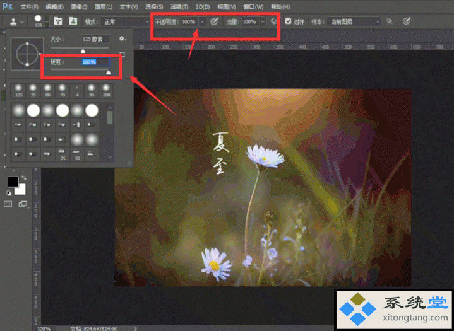Open the 窗口(W) menu
This screenshot has height=331, width=454.
point(253,7)
